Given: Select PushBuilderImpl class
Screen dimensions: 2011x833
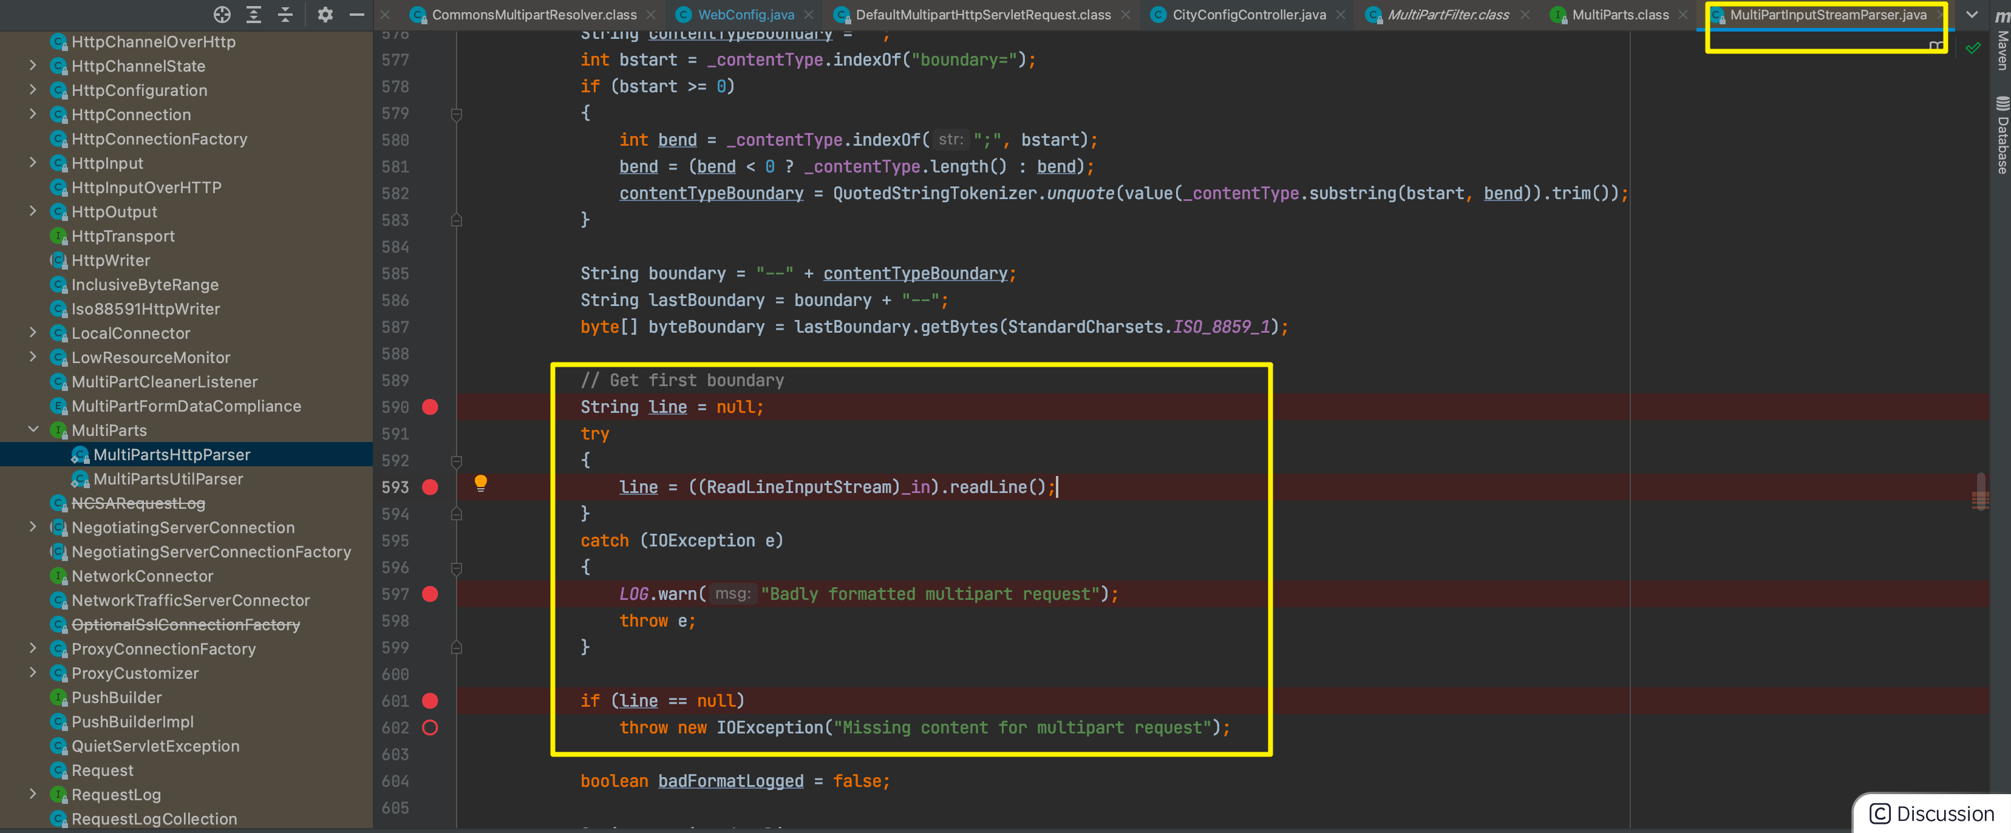Looking at the screenshot, I should tap(132, 721).
